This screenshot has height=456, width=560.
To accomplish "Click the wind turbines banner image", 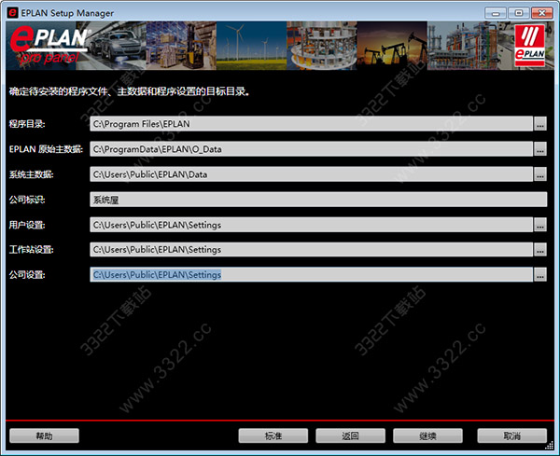I will coord(251,46).
